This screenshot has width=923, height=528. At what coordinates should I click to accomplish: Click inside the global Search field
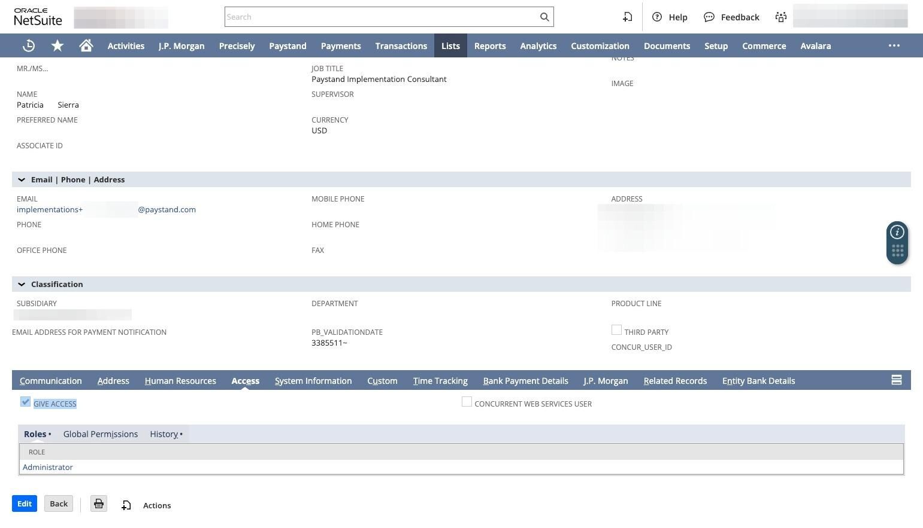[x=383, y=17]
